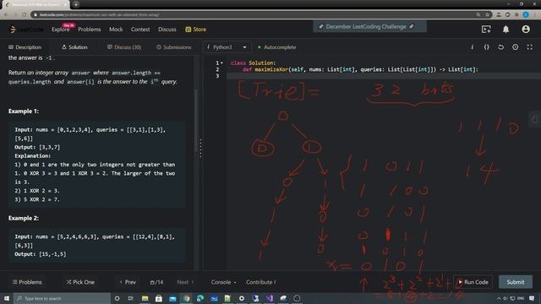Go back in browser history

click(6, 15)
